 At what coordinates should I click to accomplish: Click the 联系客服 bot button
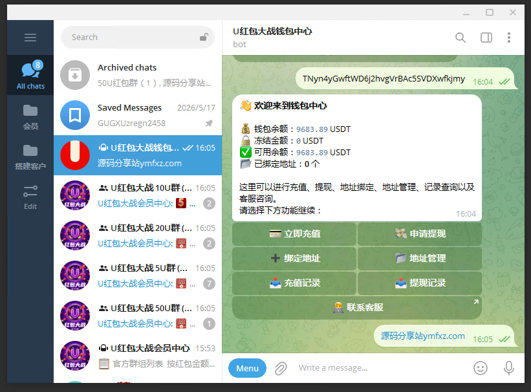point(357,308)
